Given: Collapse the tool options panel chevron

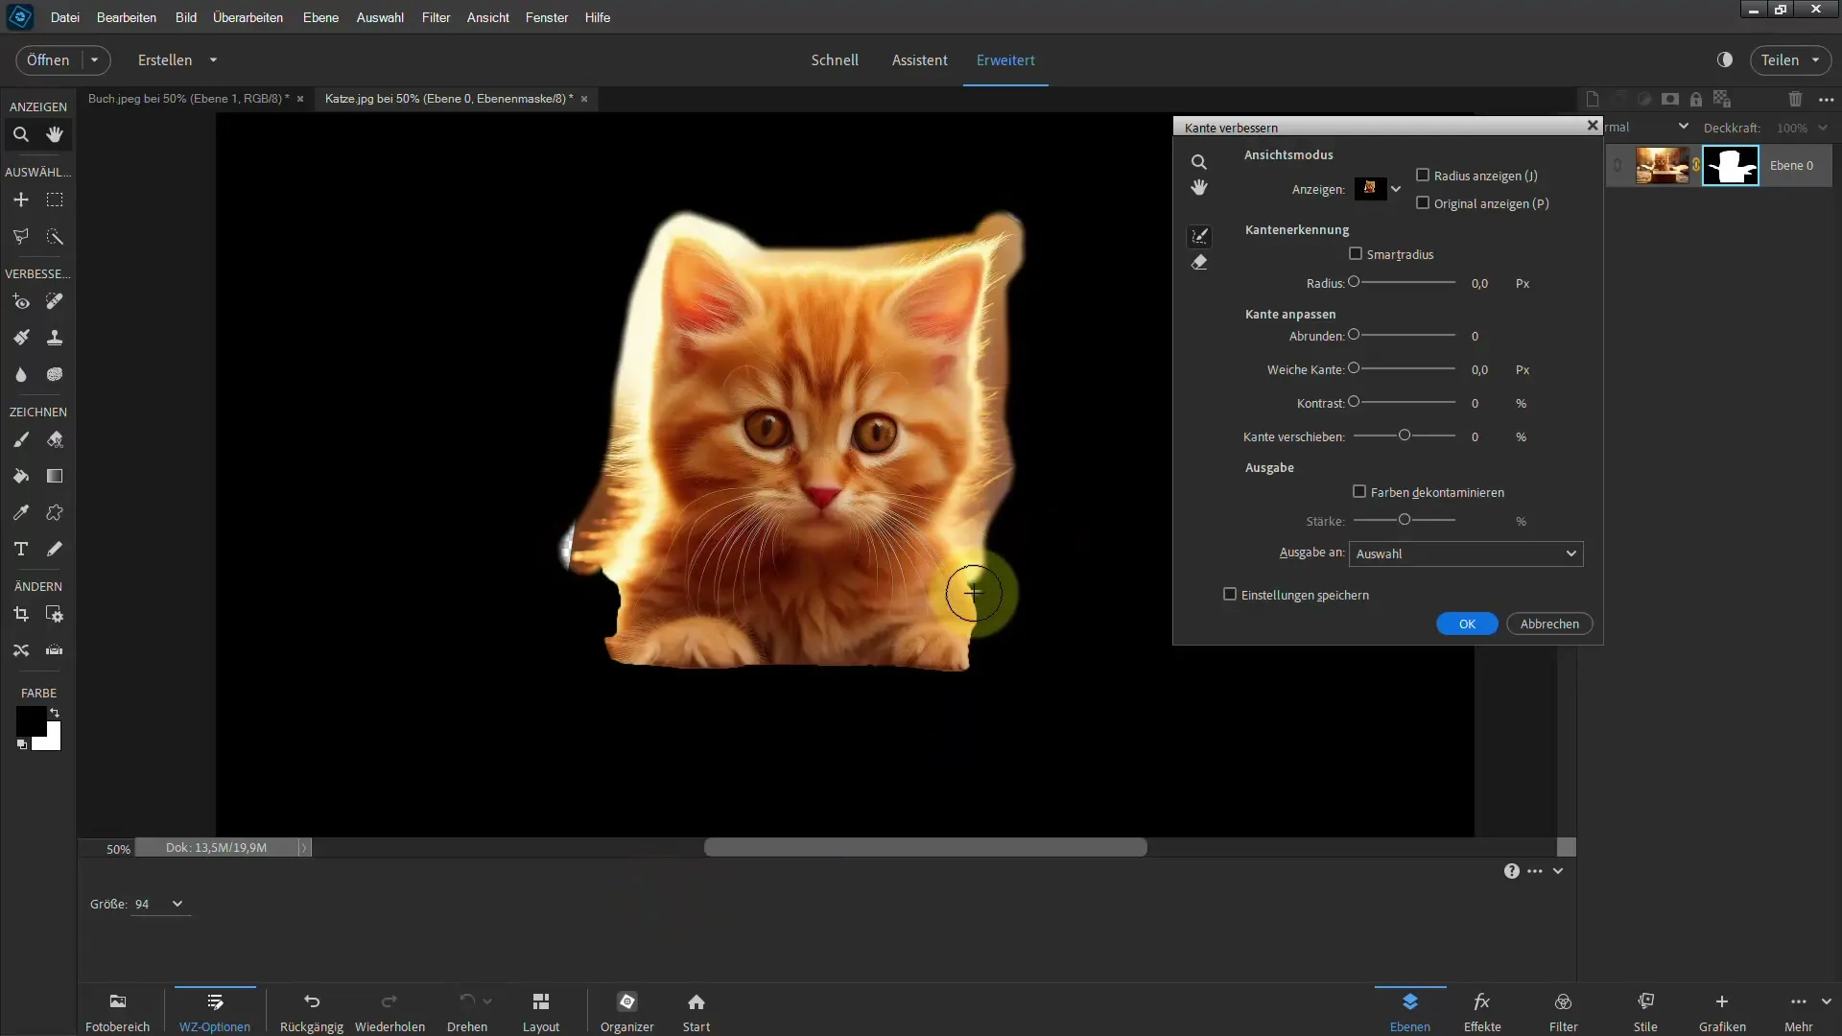Looking at the screenshot, I should click(x=1558, y=871).
